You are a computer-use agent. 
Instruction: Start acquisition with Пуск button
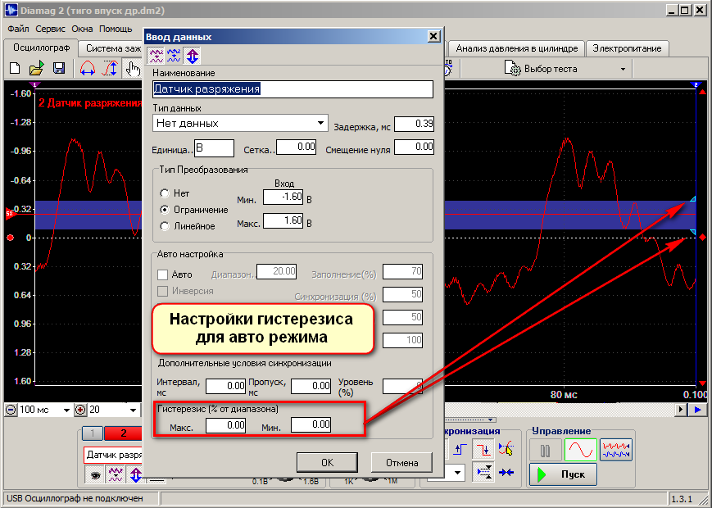pos(564,474)
